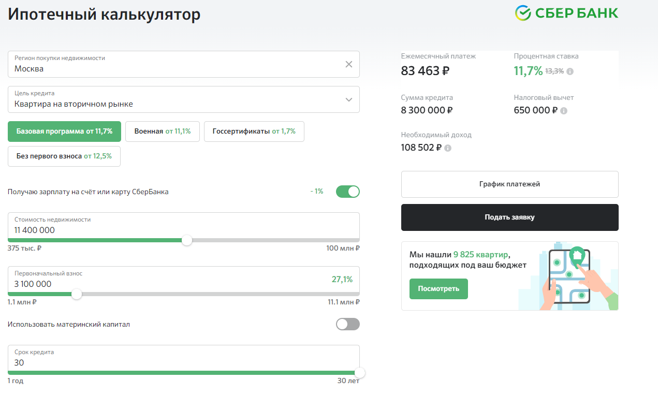Click the Стоимость недвижимости input
The width and height of the screenshot is (658, 394).
coord(184,226)
